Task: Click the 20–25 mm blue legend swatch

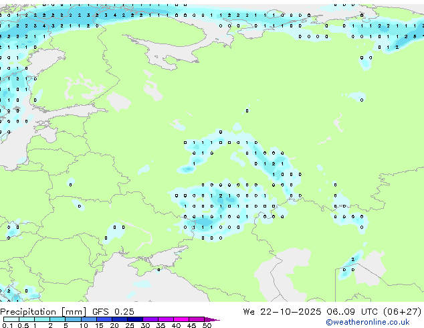Action: [119, 319]
